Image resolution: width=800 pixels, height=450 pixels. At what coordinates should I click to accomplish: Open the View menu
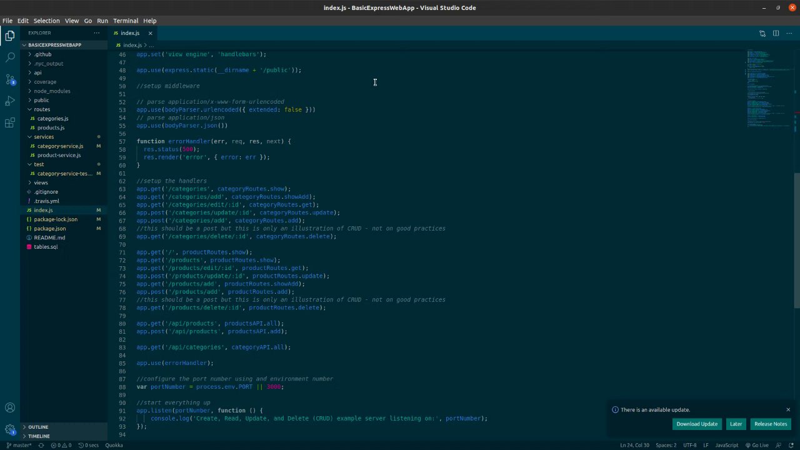(72, 21)
